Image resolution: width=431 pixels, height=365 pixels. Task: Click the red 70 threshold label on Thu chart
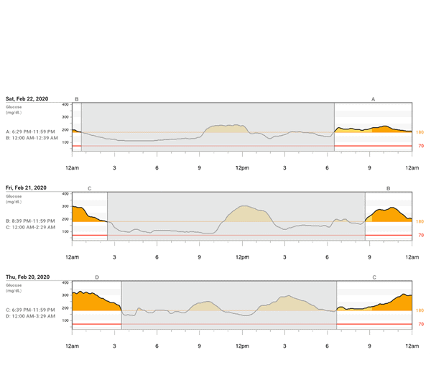click(x=421, y=324)
